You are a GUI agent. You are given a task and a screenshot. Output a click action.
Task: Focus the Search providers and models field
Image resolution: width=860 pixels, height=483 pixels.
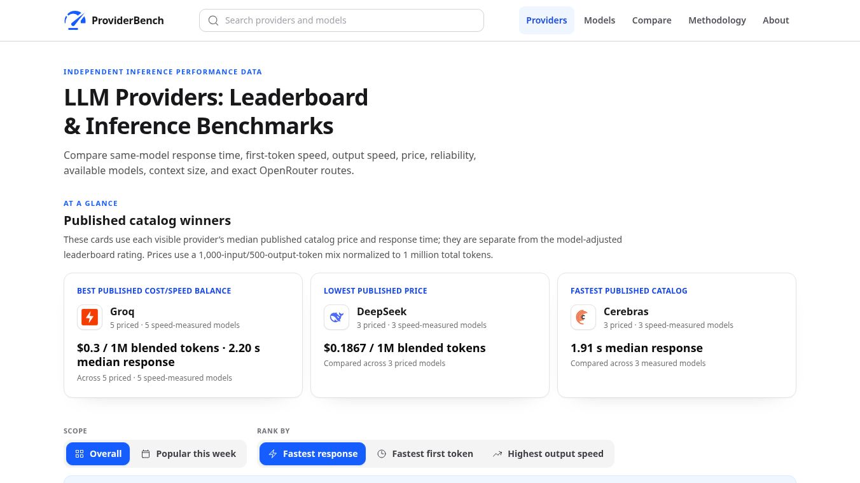[342, 20]
